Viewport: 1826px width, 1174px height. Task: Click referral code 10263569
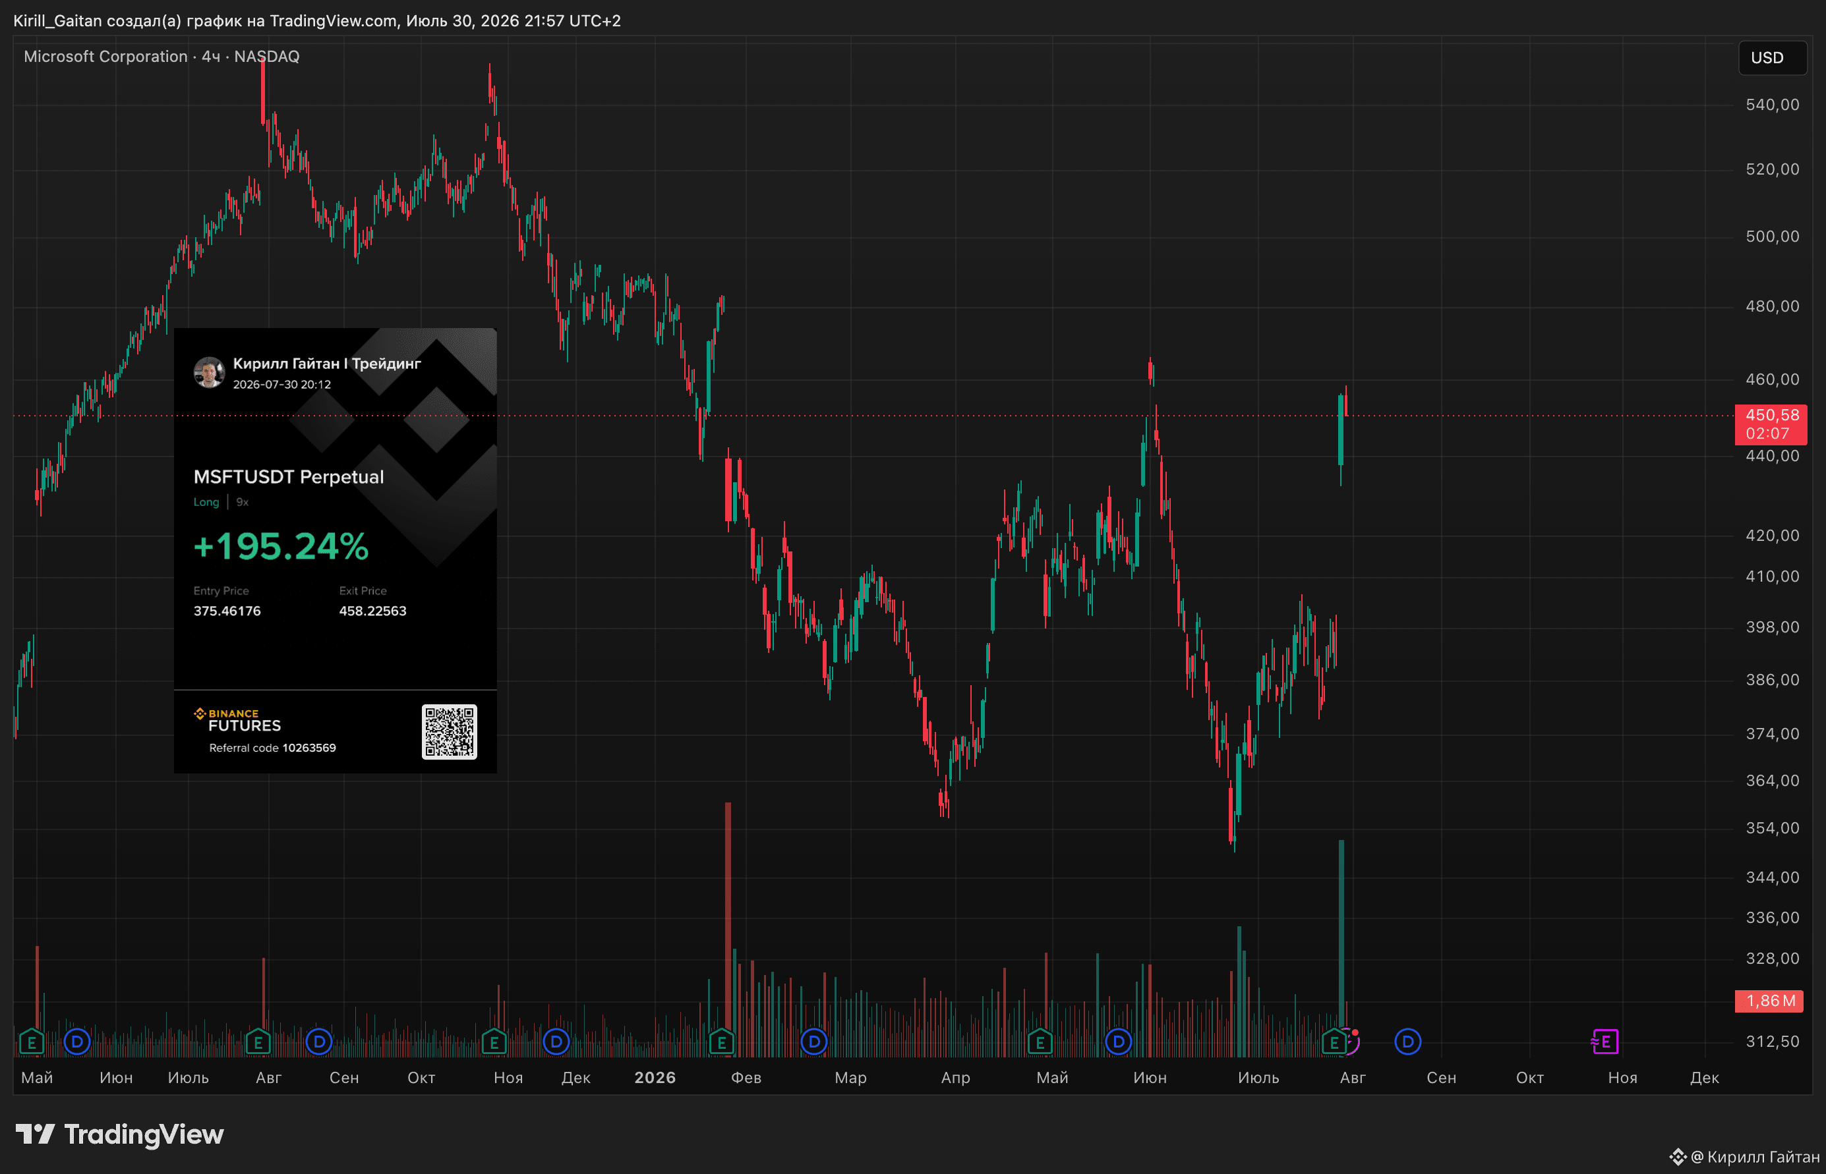[309, 748]
